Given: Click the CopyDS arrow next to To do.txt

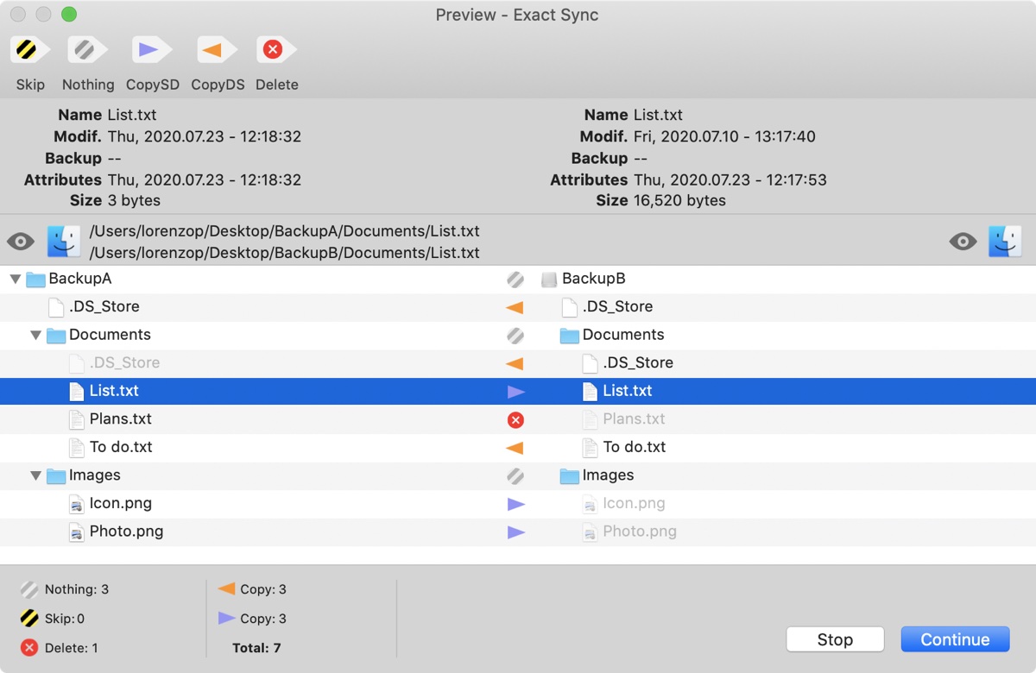Looking at the screenshot, I should click(x=515, y=447).
